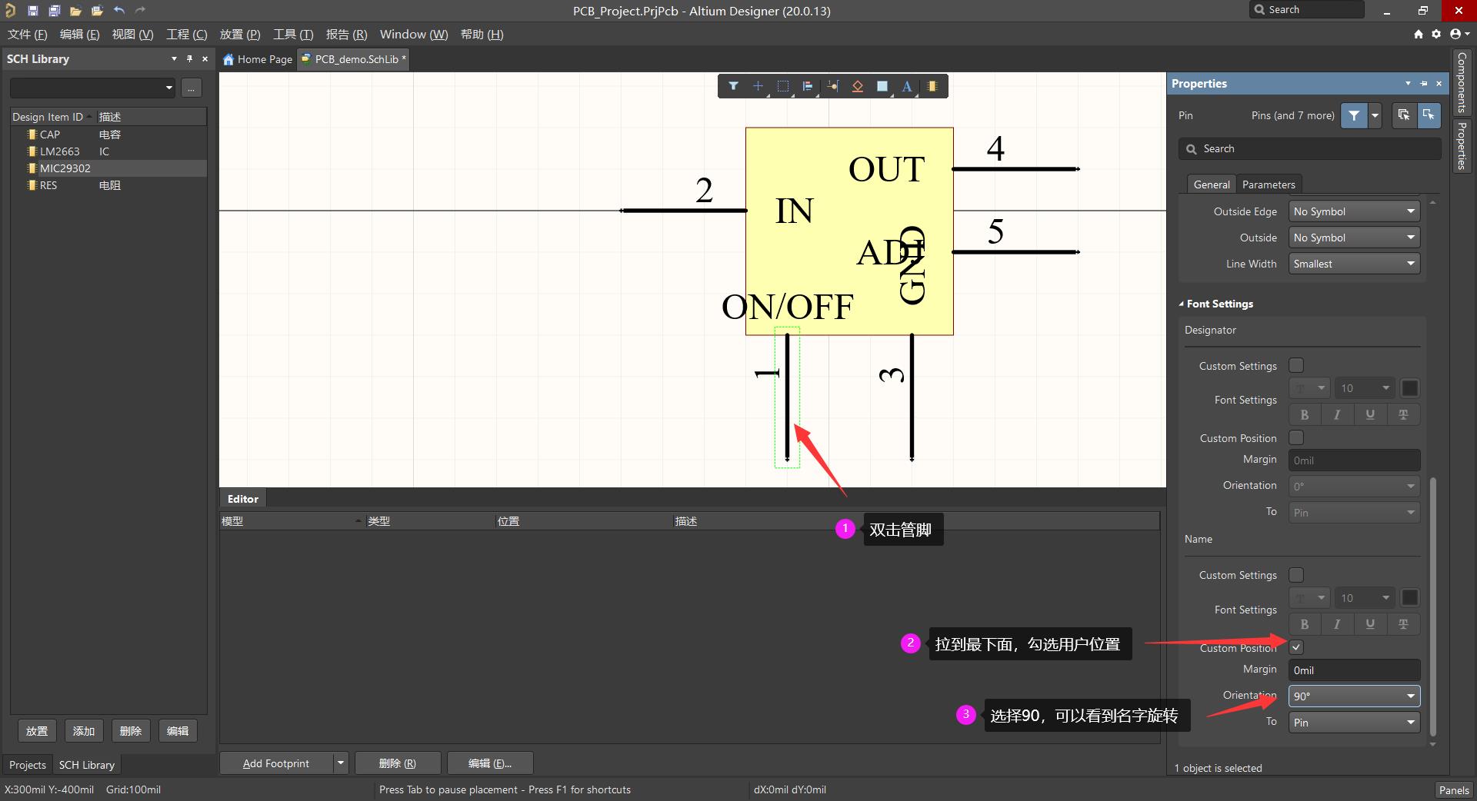Pick the dashed rectangle select tool
1477x801 pixels.
783,86
